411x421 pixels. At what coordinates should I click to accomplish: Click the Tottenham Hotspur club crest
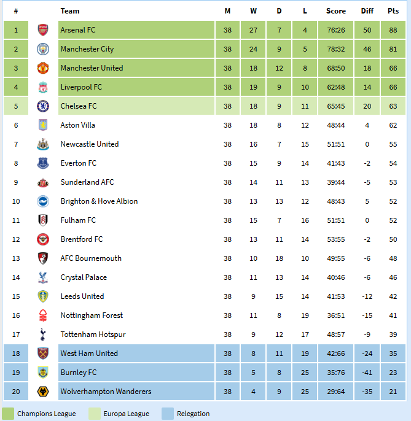point(42,334)
